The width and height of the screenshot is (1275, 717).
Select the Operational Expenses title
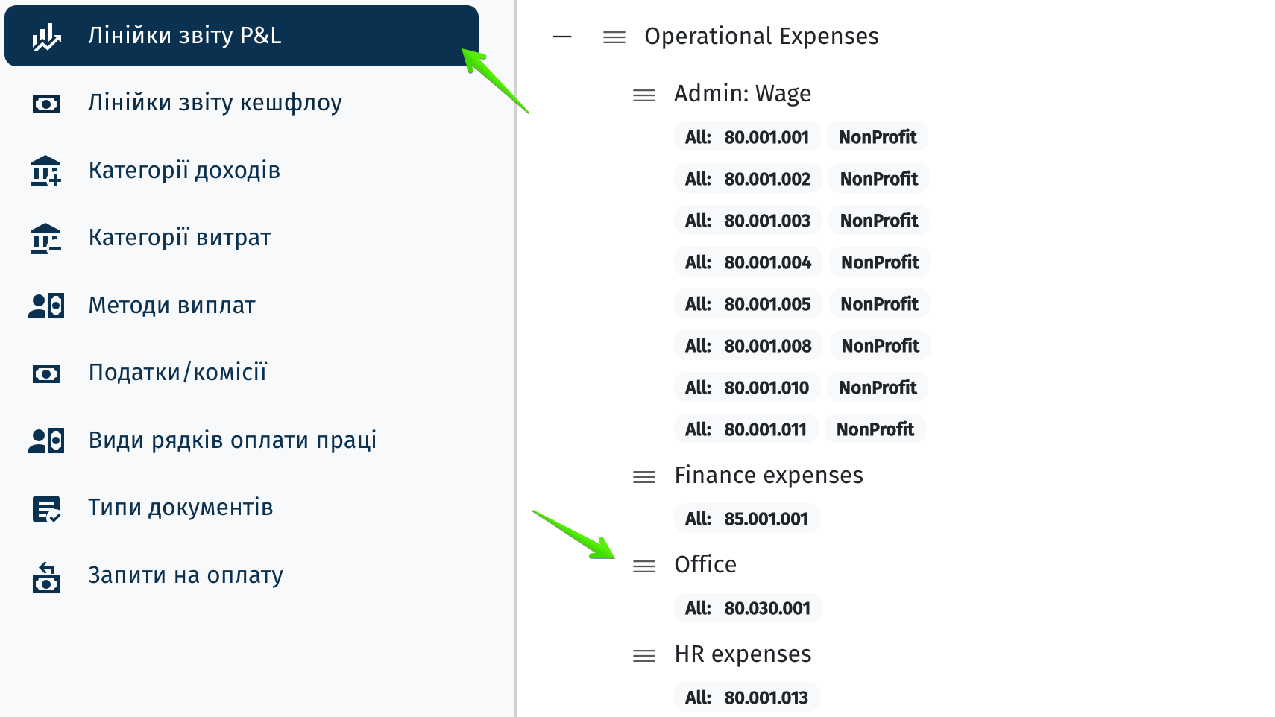click(761, 37)
